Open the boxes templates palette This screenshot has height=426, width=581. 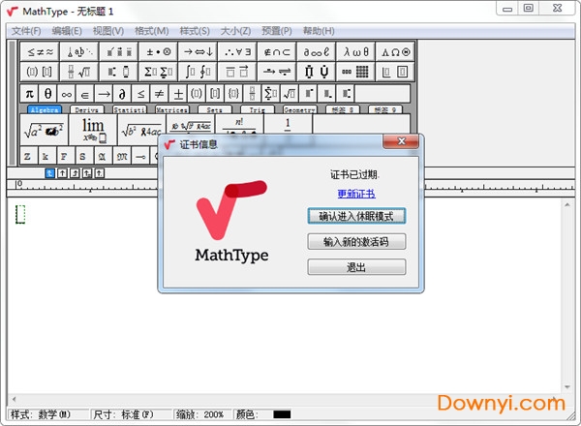pyautogui.click(x=395, y=72)
